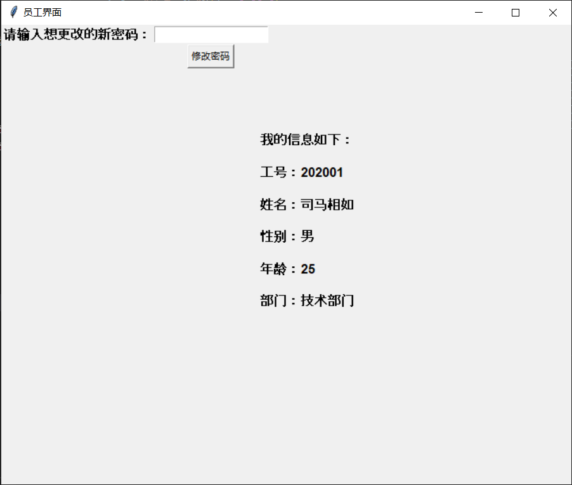Click the 工号：202001 line
Screen dimensions: 572x485
(301, 172)
